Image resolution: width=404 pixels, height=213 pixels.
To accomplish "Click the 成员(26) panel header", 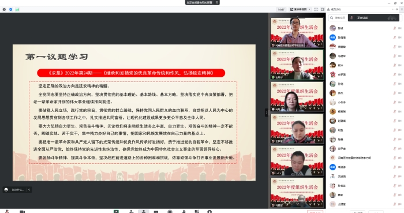I will coord(335,9).
